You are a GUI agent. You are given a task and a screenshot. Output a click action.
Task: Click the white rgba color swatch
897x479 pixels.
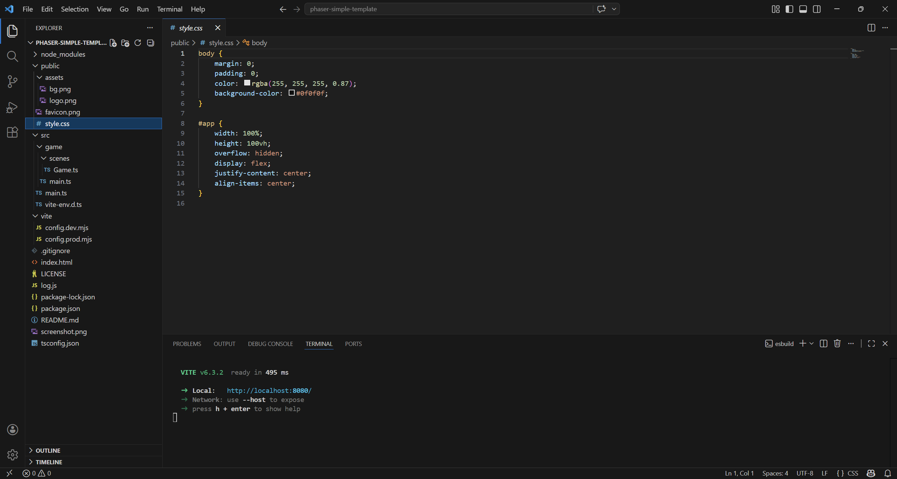pos(247,83)
